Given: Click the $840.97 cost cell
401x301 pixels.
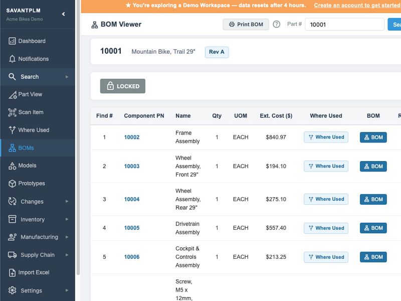Looking at the screenshot, I should point(276,137).
